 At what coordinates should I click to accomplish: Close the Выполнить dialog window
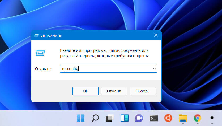[156, 35]
